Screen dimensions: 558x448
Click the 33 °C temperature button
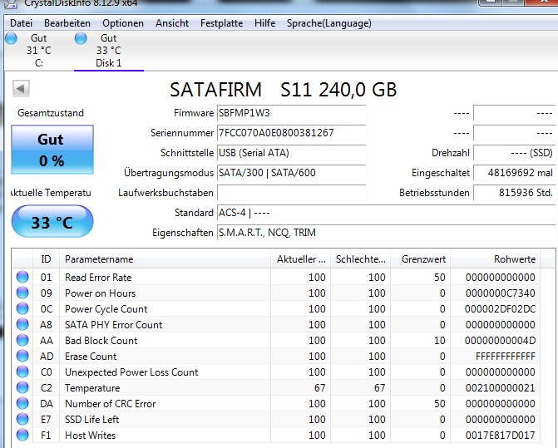52,221
